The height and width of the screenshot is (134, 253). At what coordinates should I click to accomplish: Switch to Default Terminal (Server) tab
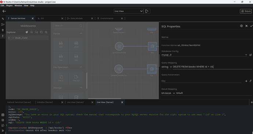coord(19,102)
